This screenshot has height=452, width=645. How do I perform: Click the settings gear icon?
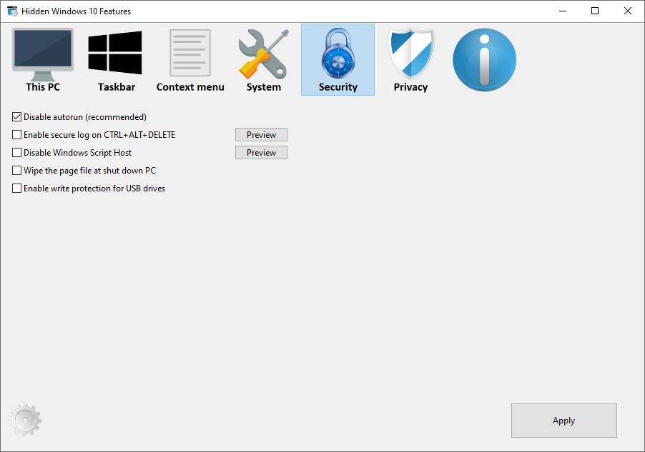(x=26, y=420)
